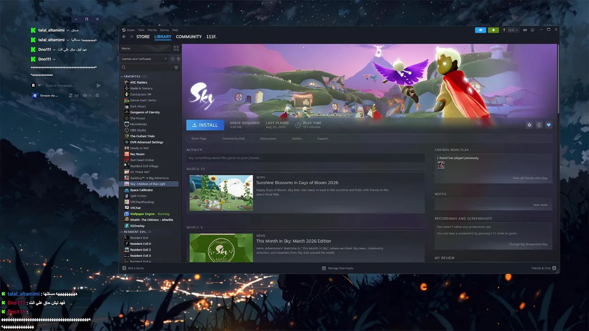589x331 pixels.
Task: Open the green notifications bell
Action: pyautogui.click(x=493, y=30)
